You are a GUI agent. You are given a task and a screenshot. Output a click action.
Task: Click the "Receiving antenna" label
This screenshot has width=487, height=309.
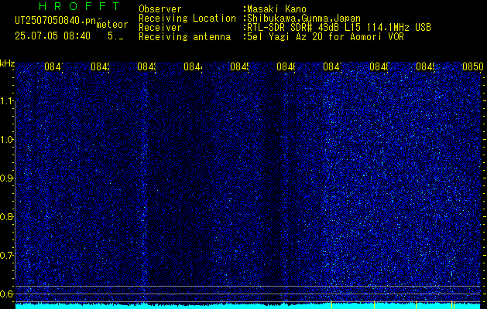(184, 37)
